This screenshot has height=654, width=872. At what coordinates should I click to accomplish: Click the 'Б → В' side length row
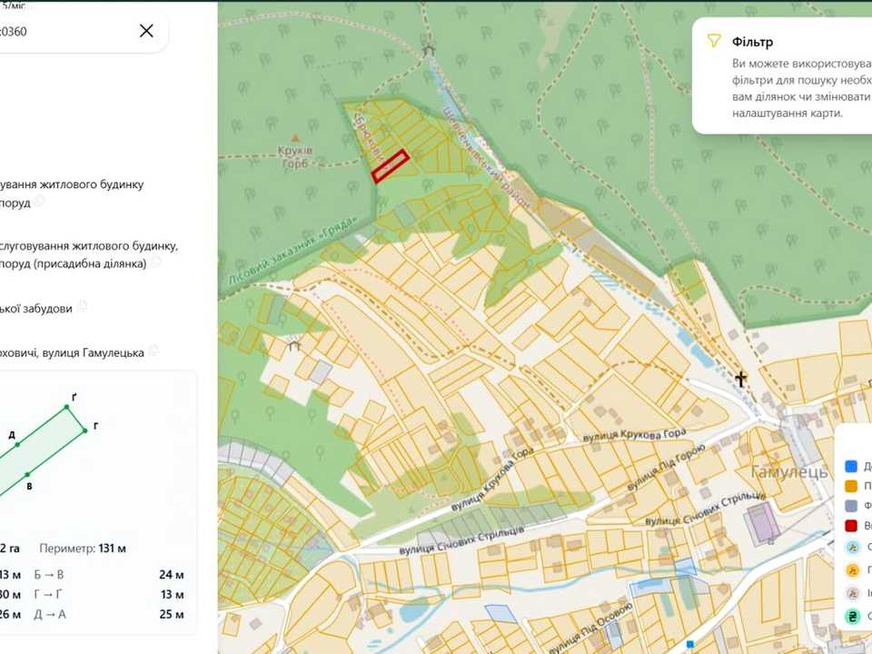click(109, 574)
